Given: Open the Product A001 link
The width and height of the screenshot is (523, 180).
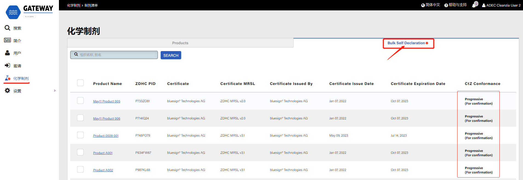Looking at the screenshot, I should point(103,153).
